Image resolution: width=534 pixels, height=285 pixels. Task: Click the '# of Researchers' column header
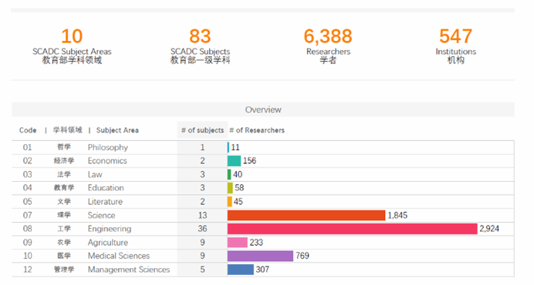(x=257, y=130)
